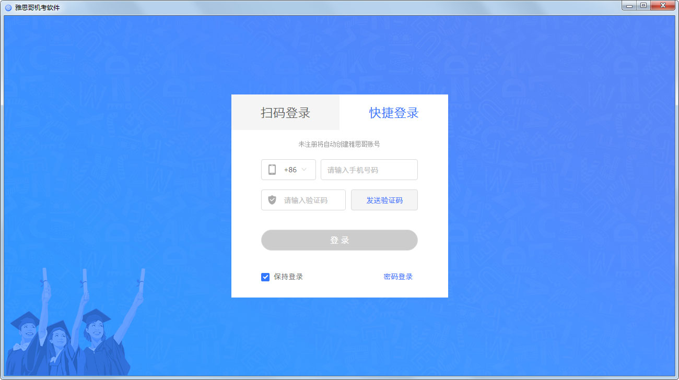The width and height of the screenshot is (679, 380).
Task: Click into the 请输入验证码 input field
Action: tap(312, 200)
